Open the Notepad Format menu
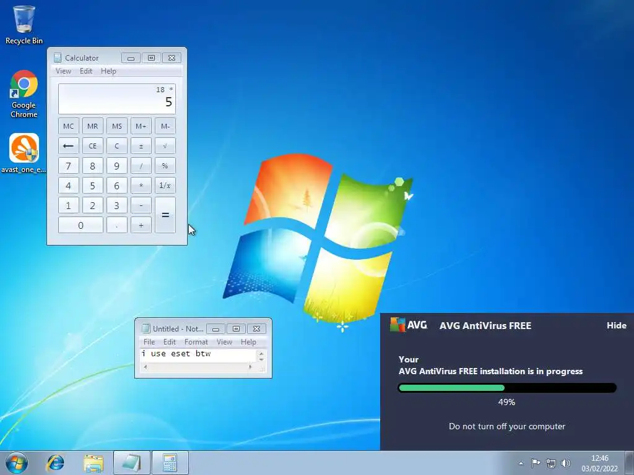Viewport: 634px width, 475px height. click(x=196, y=341)
